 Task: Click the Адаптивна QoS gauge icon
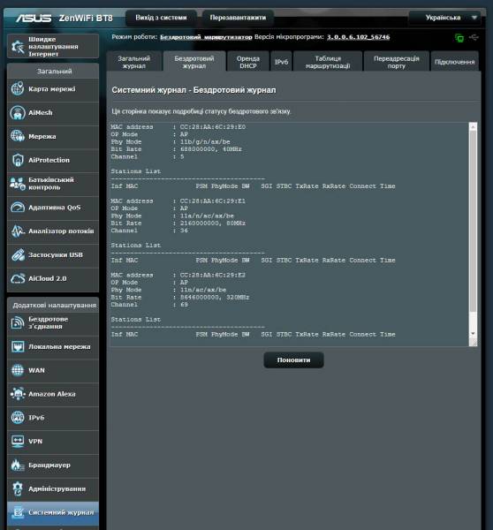point(18,208)
